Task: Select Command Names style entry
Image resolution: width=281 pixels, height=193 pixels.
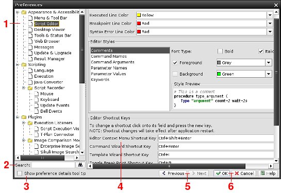Action: click(x=109, y=56)
